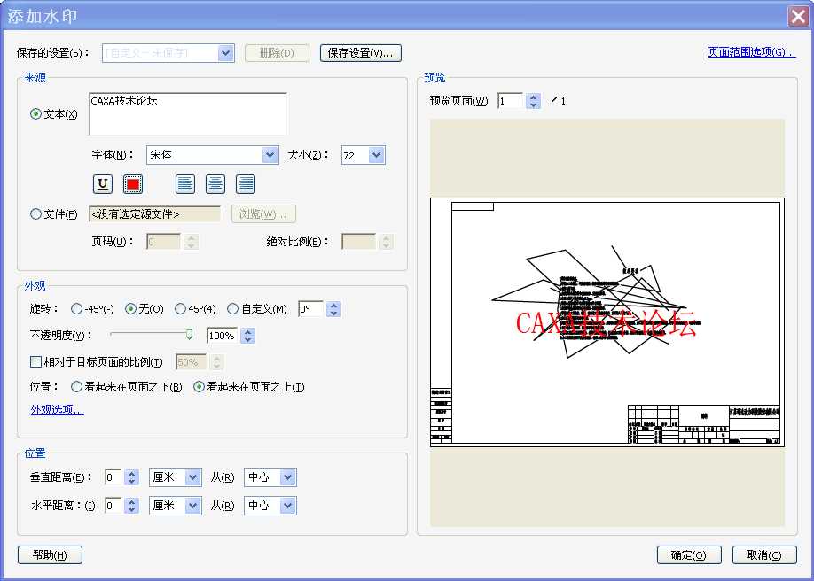Screen dimensions: 814x581
Task: Click the watermark text input box
Action: (188, 114)
